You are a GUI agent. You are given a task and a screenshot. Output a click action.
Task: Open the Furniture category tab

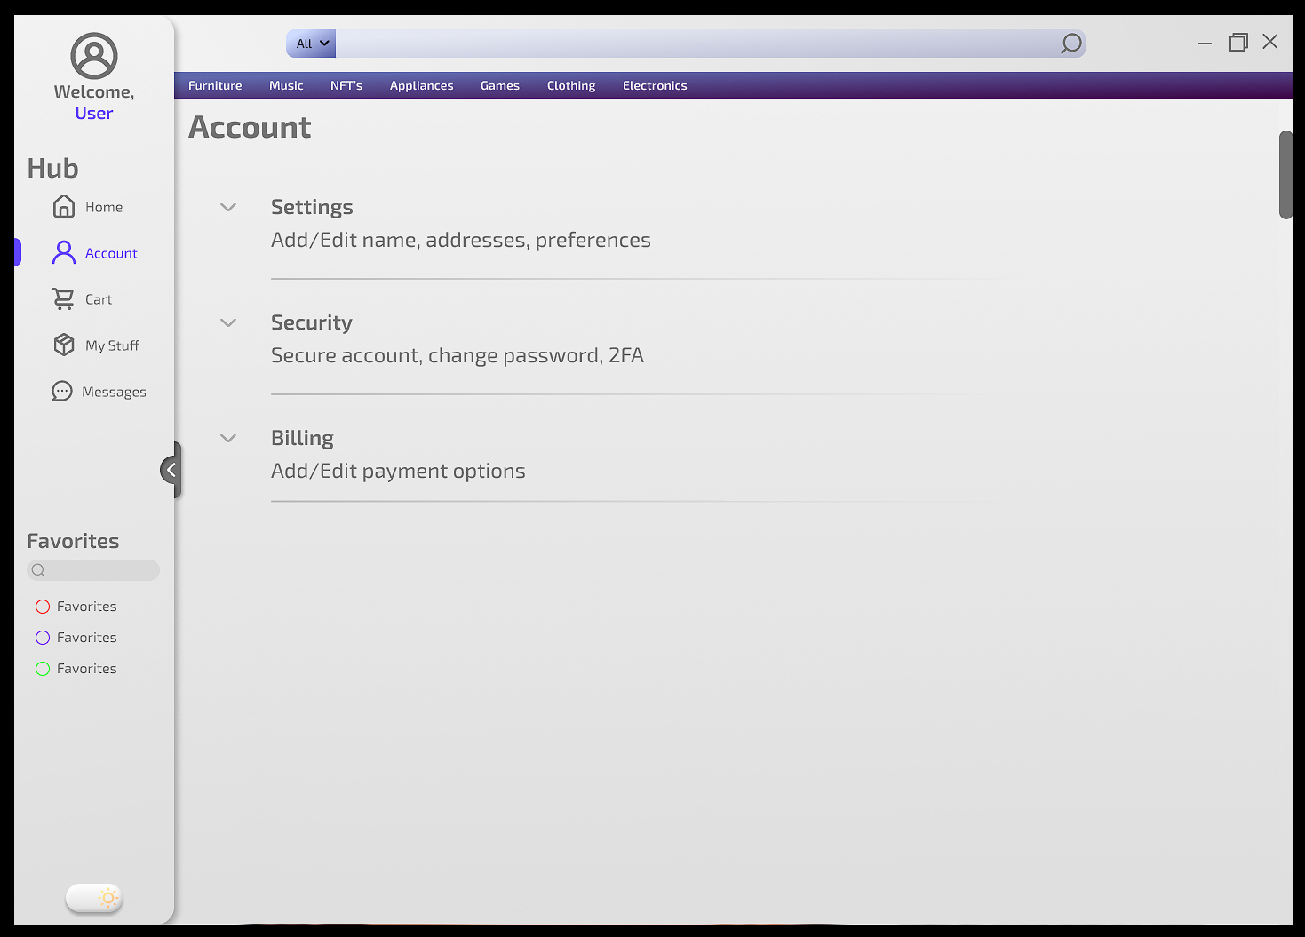click(215, 85)
